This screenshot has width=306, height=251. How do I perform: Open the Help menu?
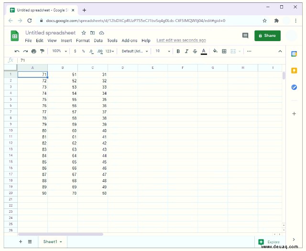(x=146, y=41)
